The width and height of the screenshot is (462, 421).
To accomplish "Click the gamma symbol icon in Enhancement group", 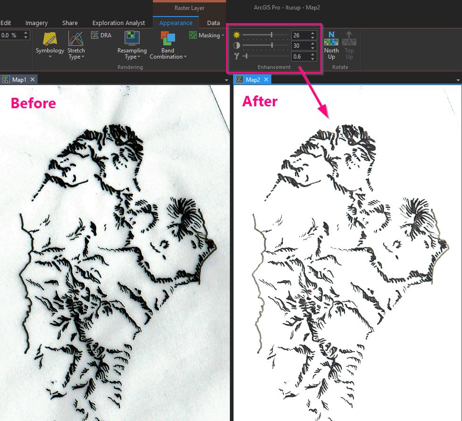I will click(235, 56).
